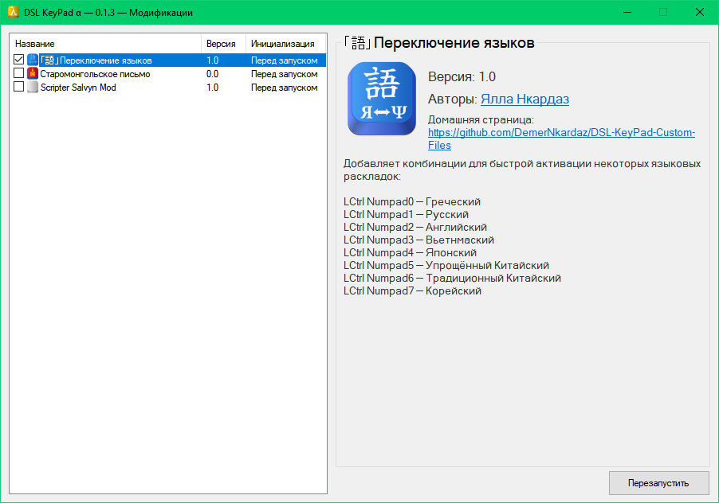
Task: Select the Scripter Salvyn Mod row
Action: [x=78, y=88]
